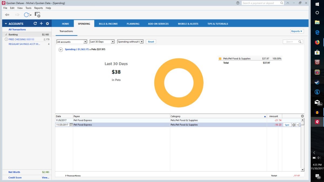The image size is (324, 182).
Task: Open gear actions for the 11/25/2017 transaction
Action: pos(294,125)
